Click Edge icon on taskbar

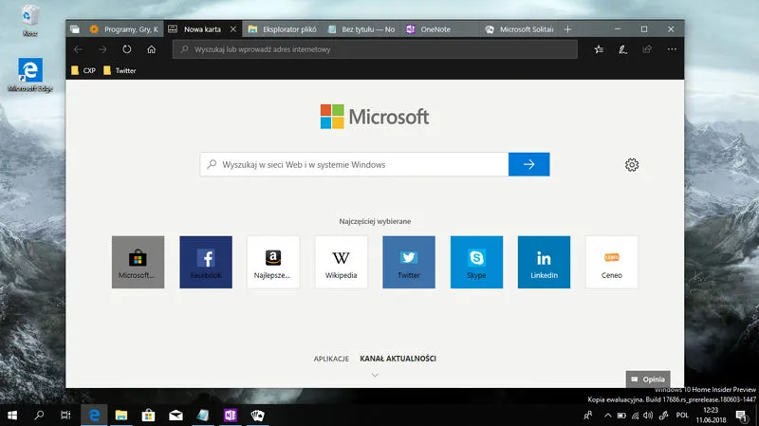click(94, 416)
